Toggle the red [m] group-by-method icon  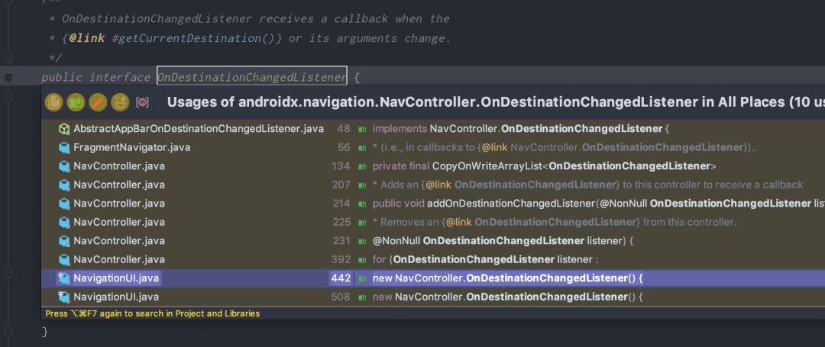[x=142, y=102]
